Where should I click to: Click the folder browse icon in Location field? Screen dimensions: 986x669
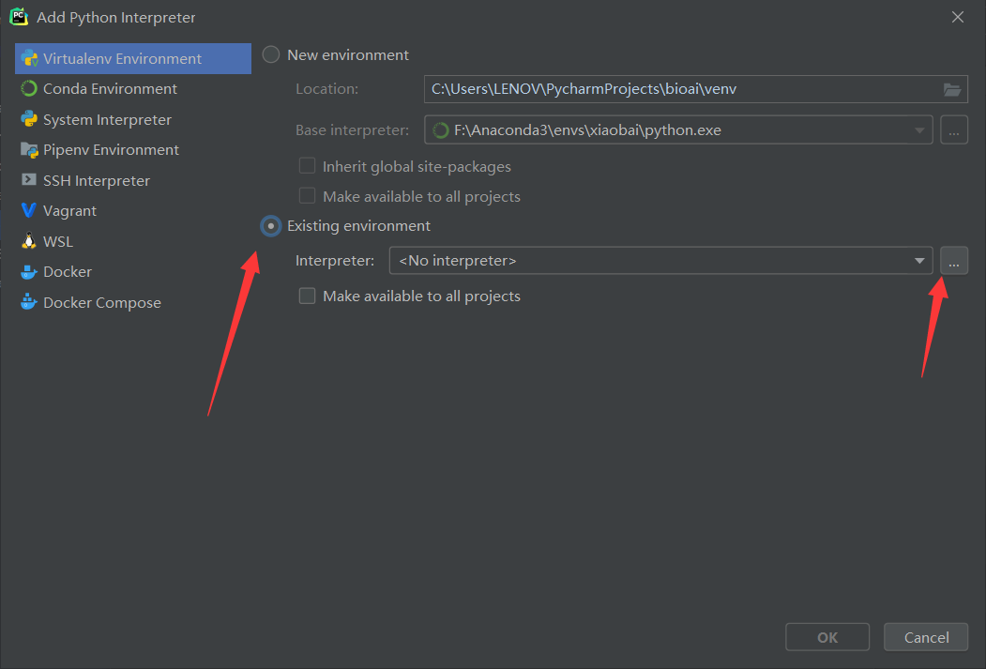click(952, 89)
